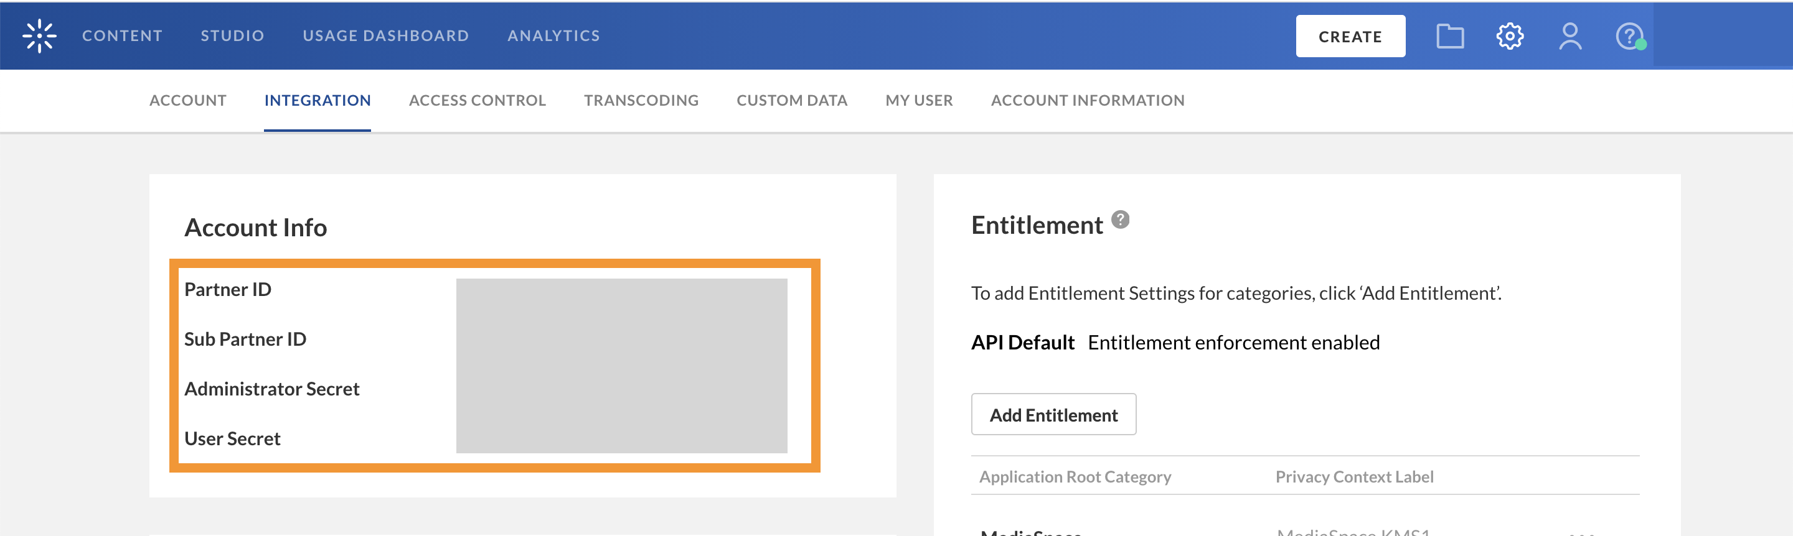This screenshot has width=1793, height=536.
Task: Open the help question mark icon
Action: click(x=1630, y=36)
